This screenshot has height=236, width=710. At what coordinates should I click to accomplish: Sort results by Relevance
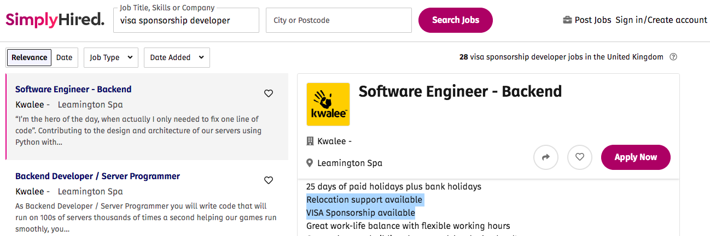[30, 57]
